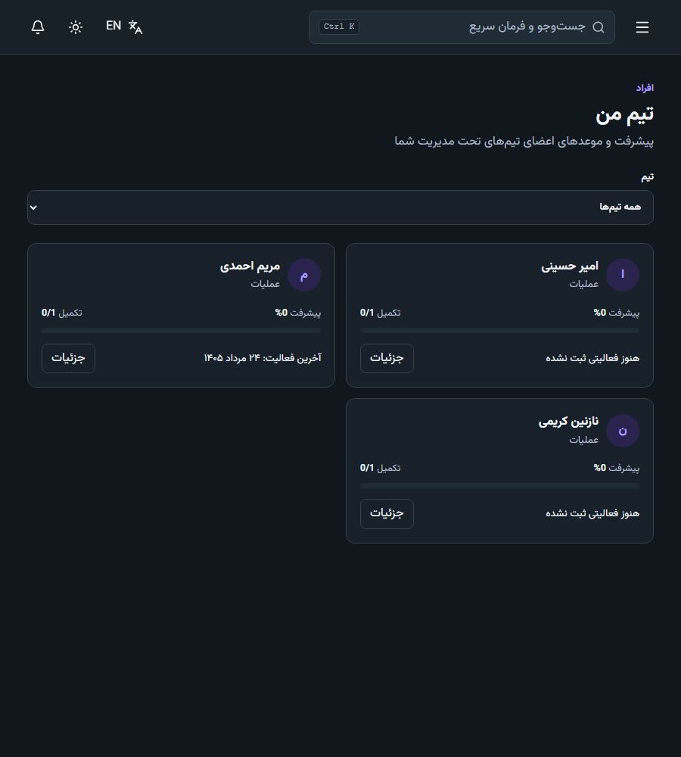Image resolution: width=681 pixels, height=757 pixels.
Task: Open جزئیات for نازنین کریمی
Action: coord(387,514)
